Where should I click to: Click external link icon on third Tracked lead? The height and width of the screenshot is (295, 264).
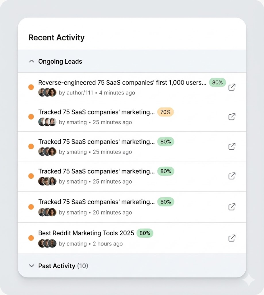[x=232, y=176]
